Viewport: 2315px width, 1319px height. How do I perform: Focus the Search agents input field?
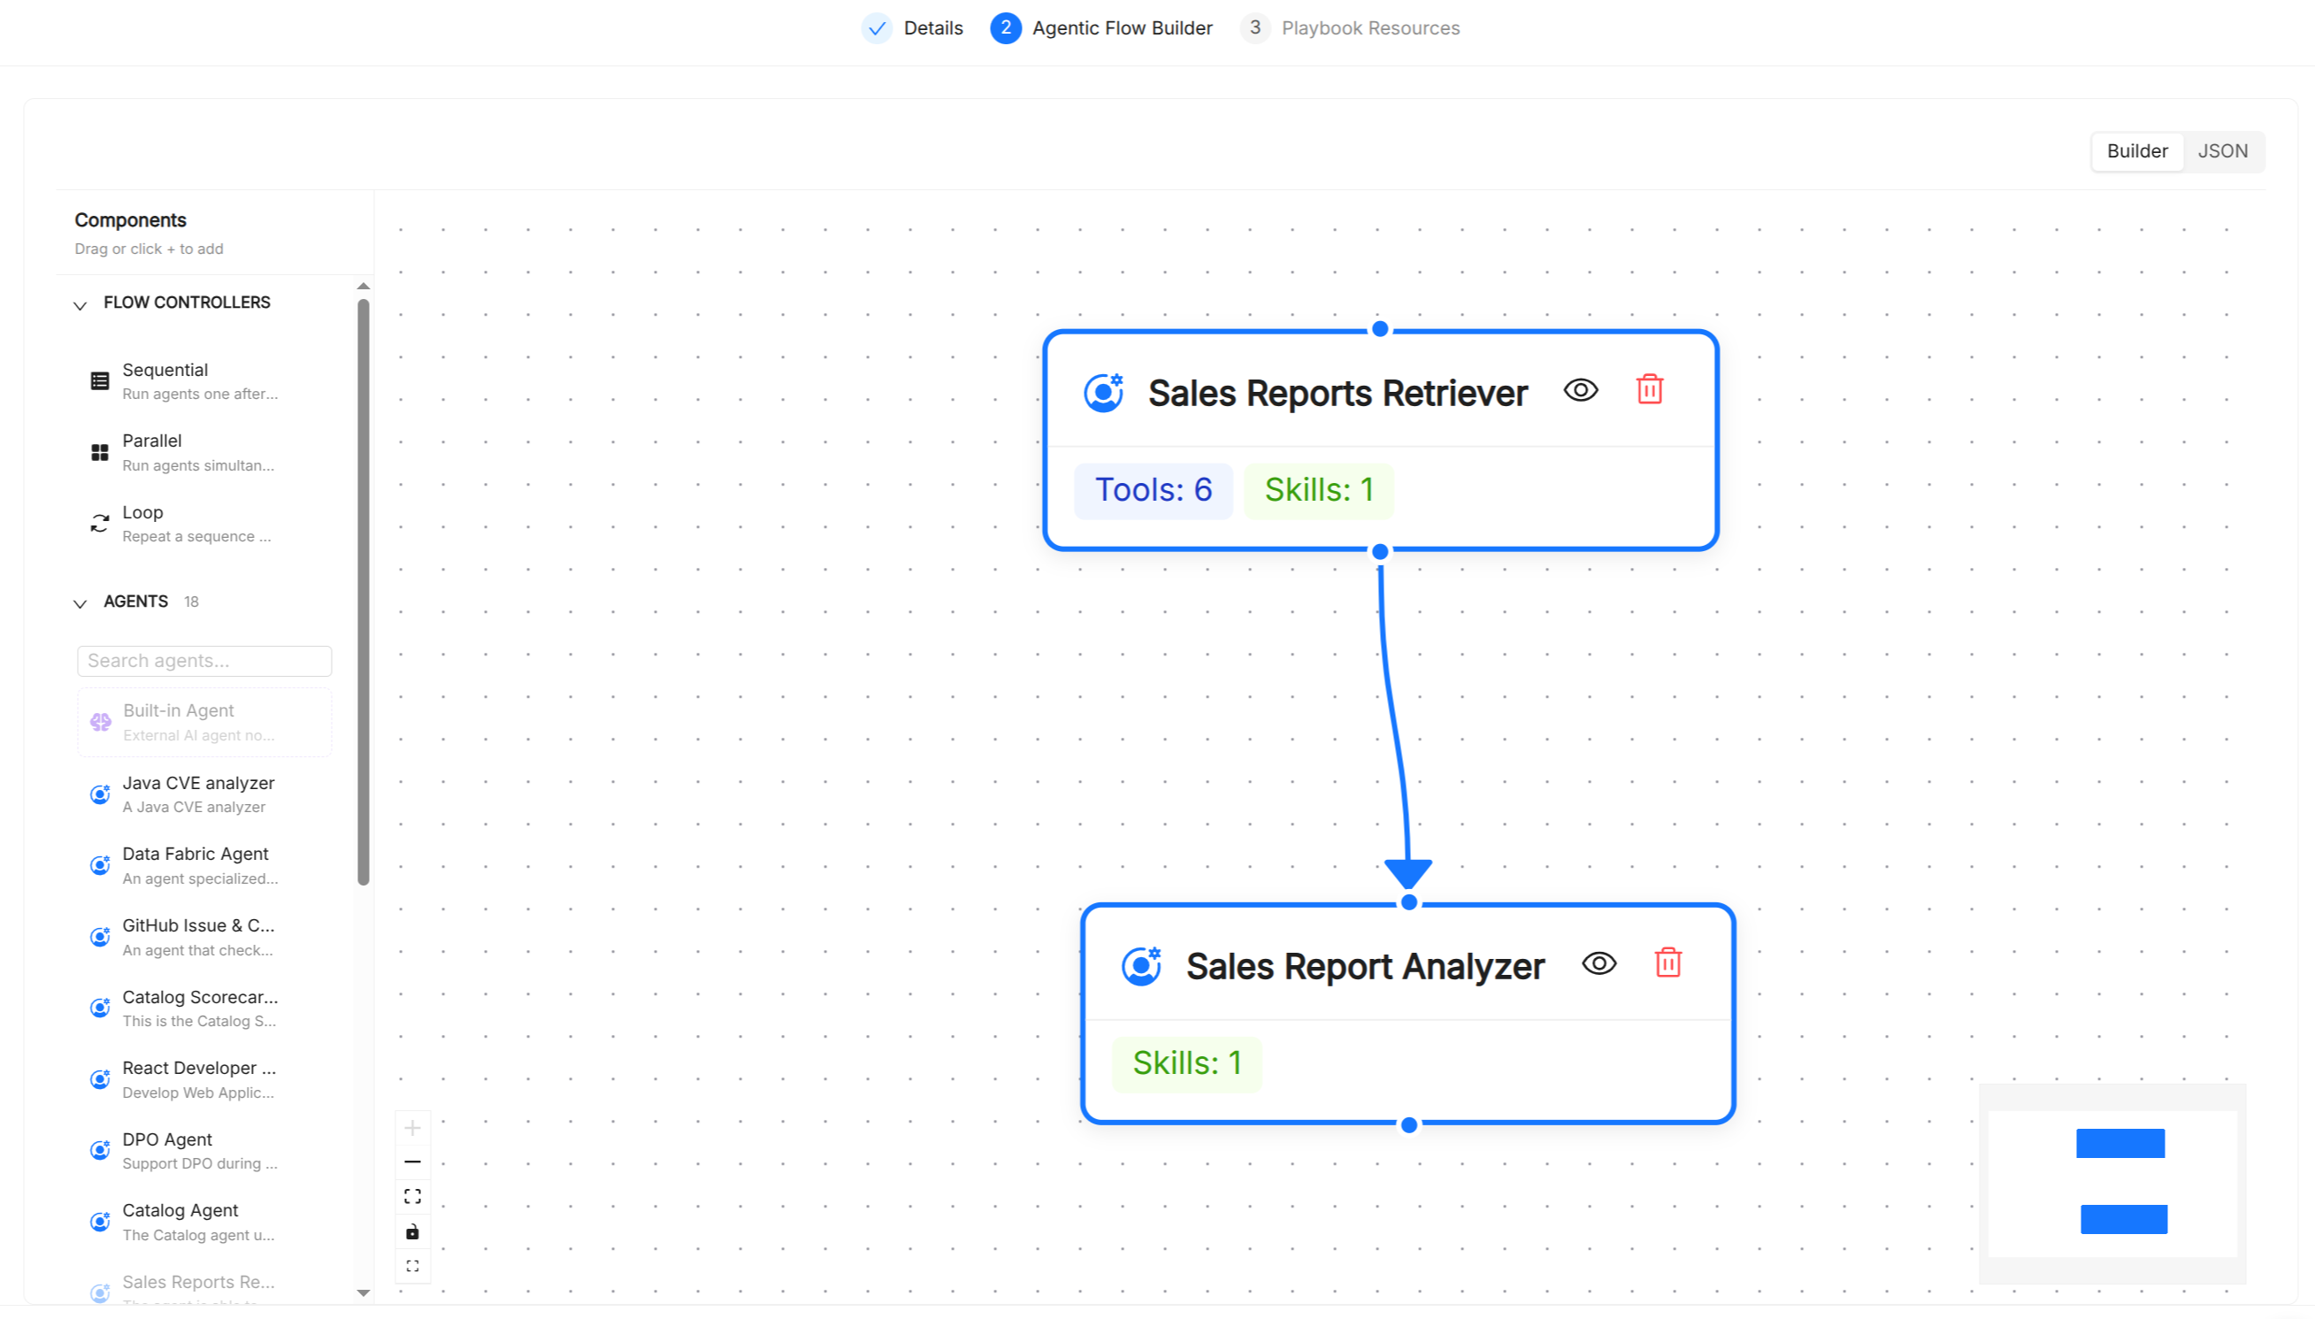point(204,661)
